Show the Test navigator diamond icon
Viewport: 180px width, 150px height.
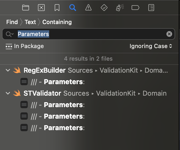pyautogui.click(x=104, y=8)
